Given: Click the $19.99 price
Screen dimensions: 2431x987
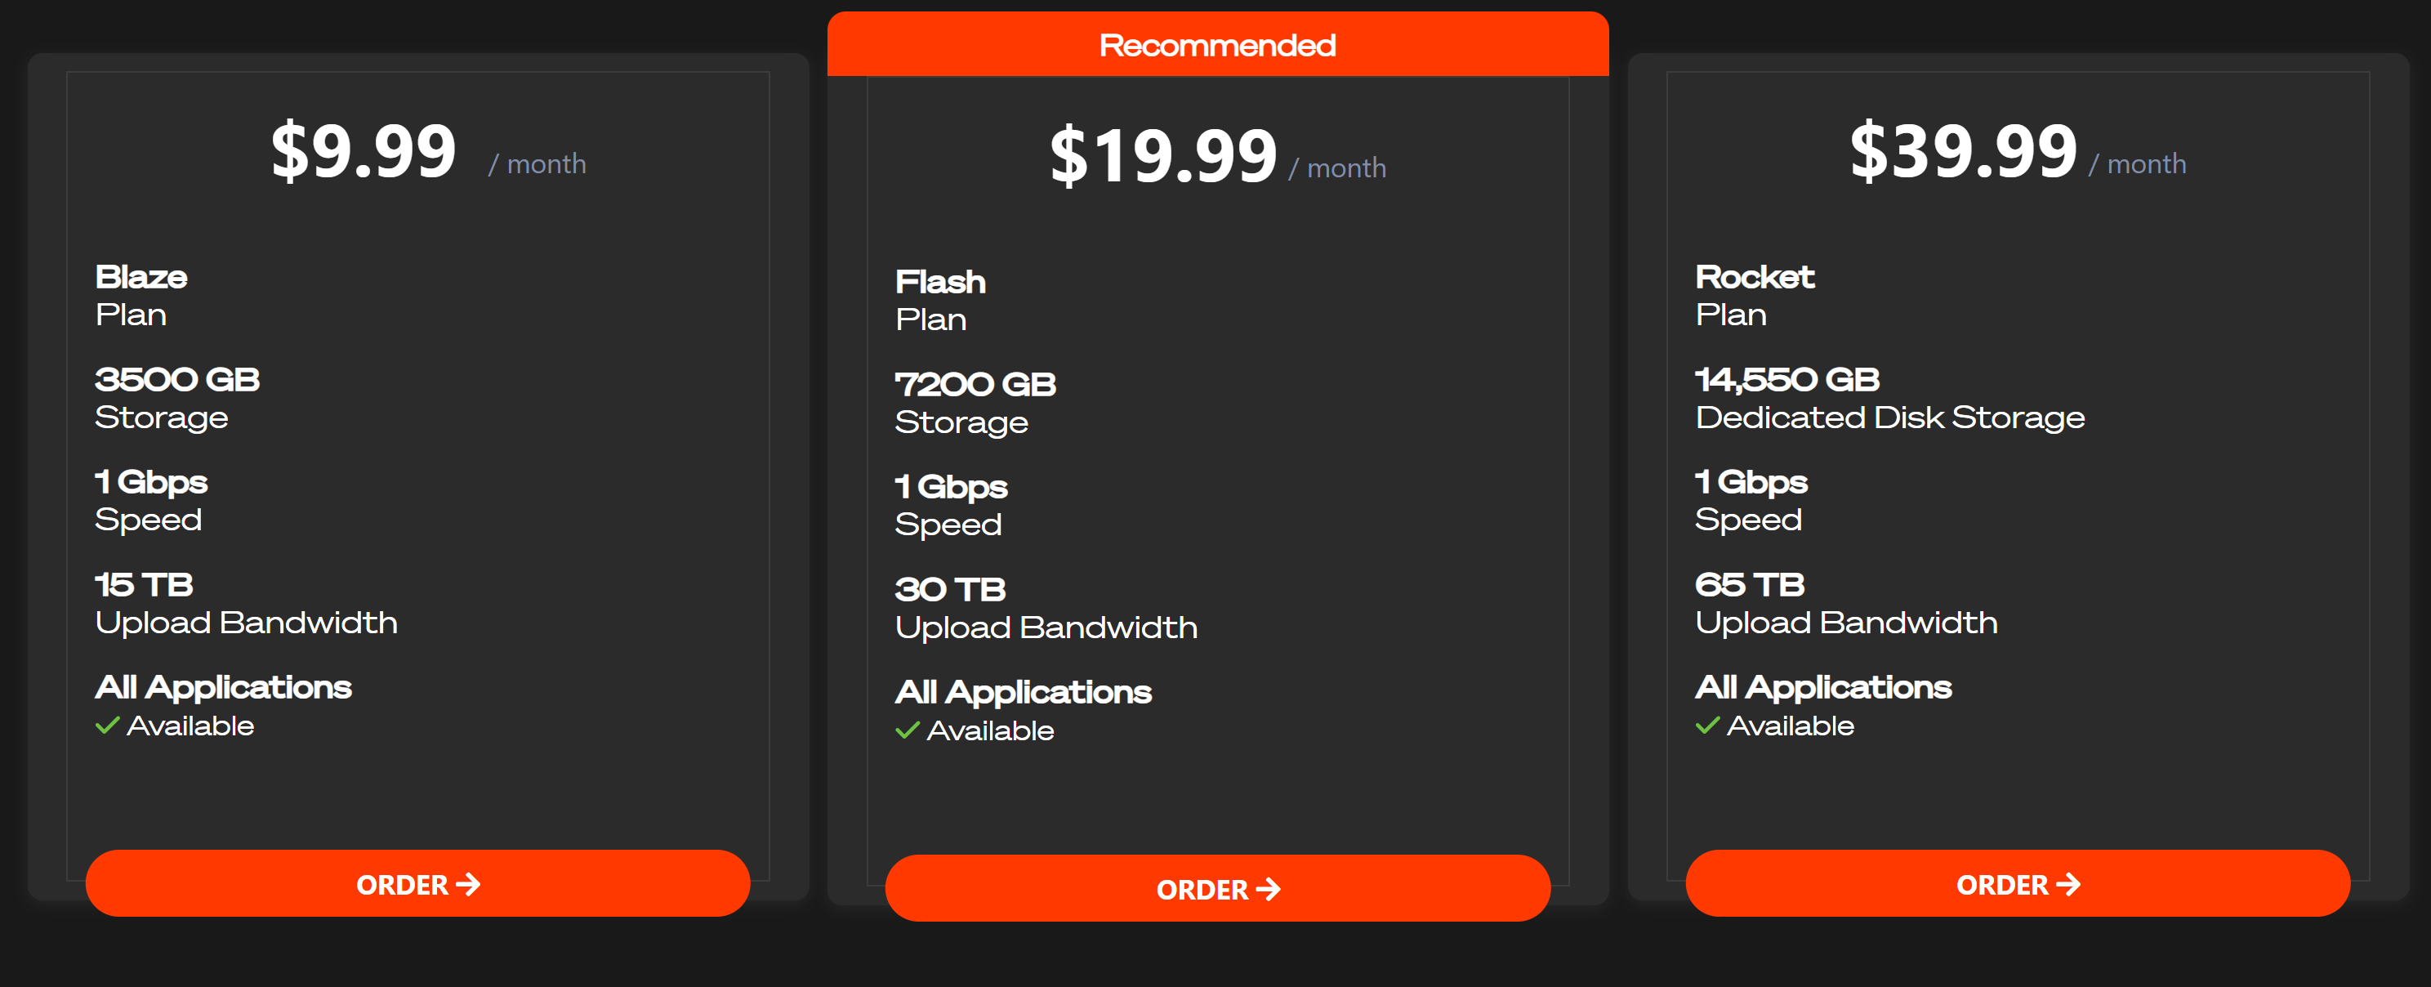Looking at the screenshot, I should click(x=1163, y=156).
